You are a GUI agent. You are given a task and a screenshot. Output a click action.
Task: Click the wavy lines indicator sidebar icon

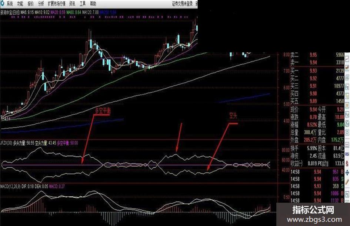[x=347, y=144]
